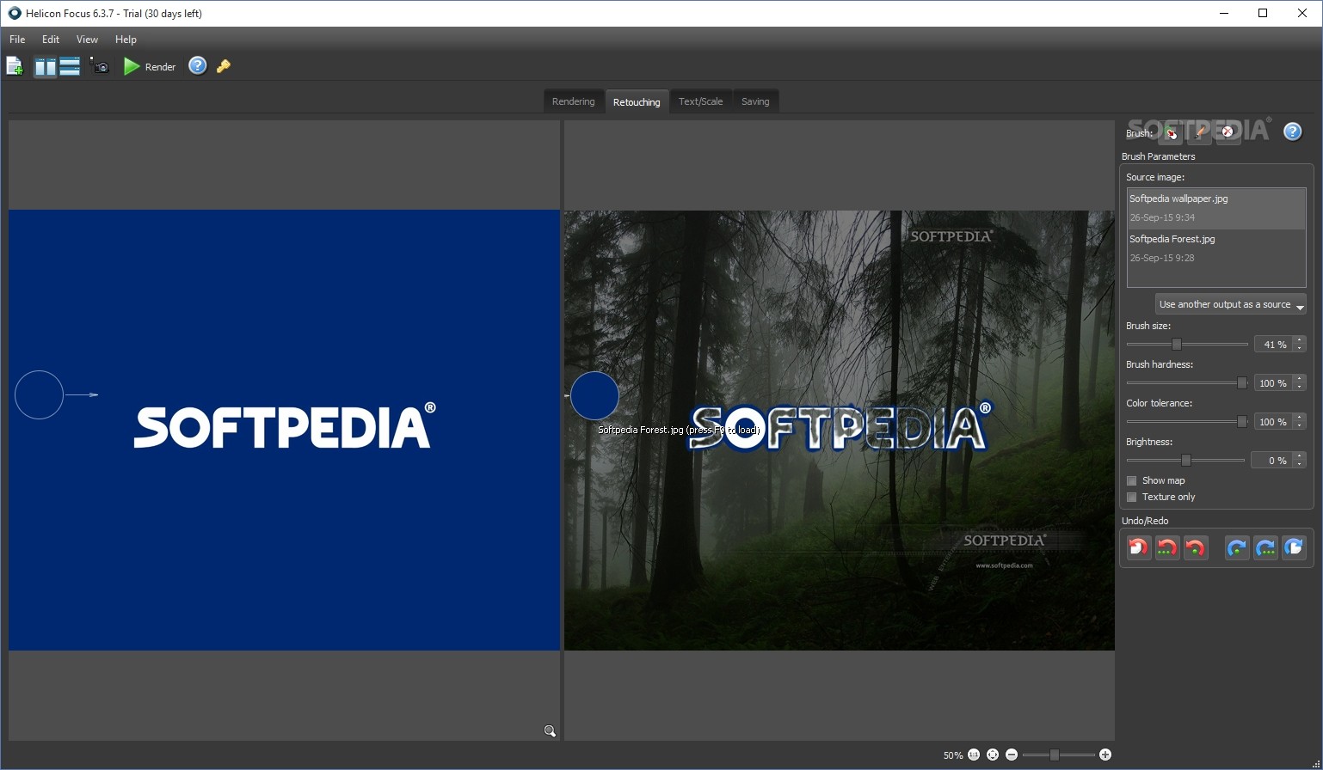Click the bottom zoom slider handle

coord(1054,755)
